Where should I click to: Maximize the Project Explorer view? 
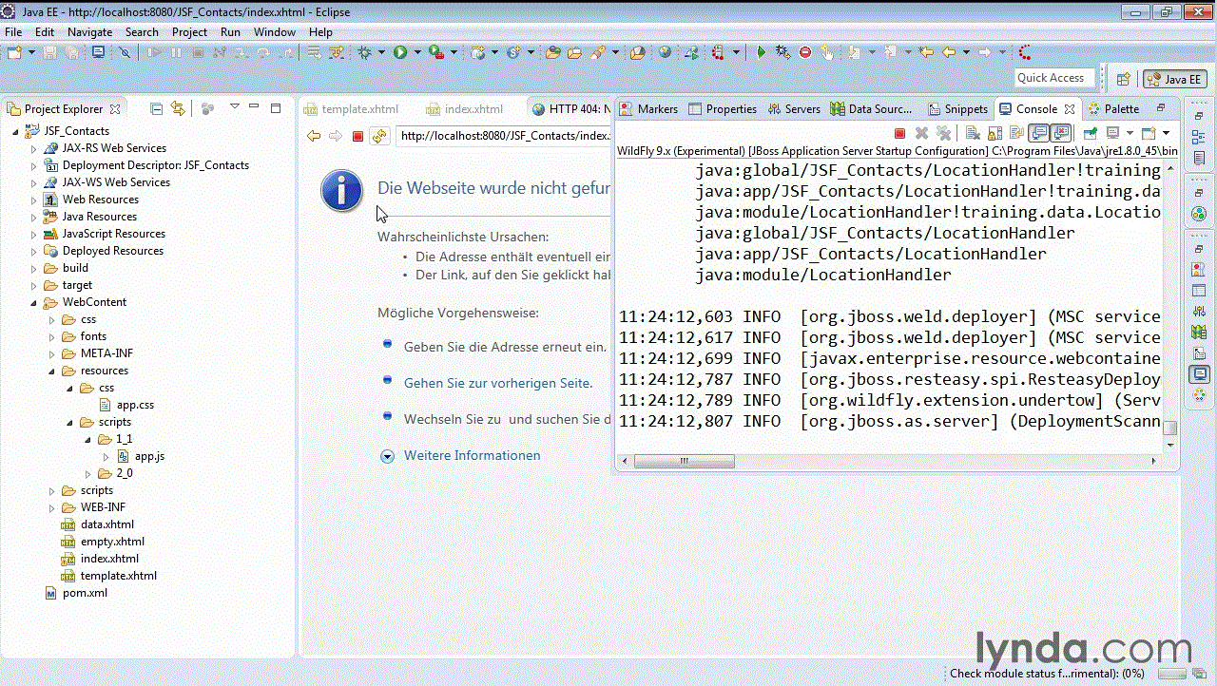pyautogui.click(x=276, y=108)
